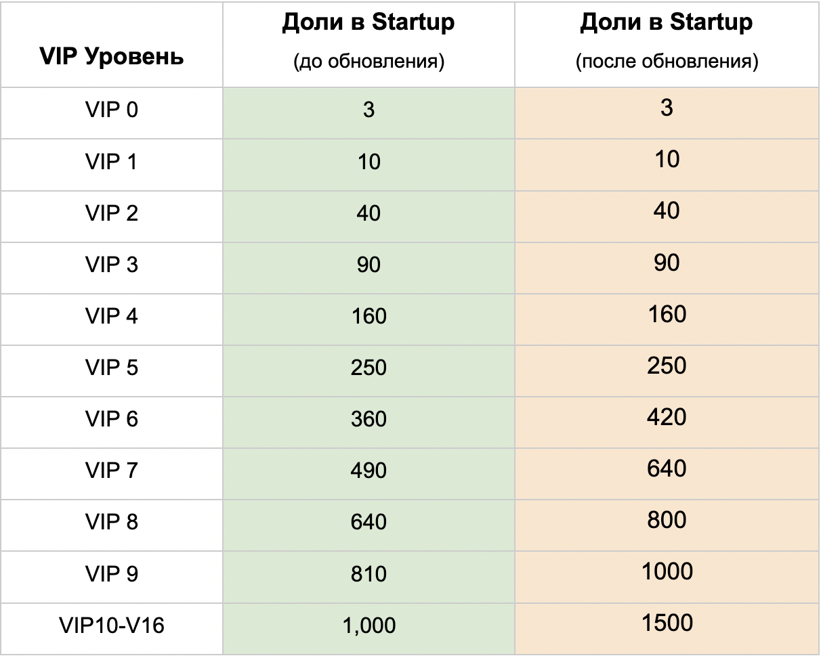Select the 810 cell for VIP 9
Viewport: 821px width, 658px height.
click(369, 574)
